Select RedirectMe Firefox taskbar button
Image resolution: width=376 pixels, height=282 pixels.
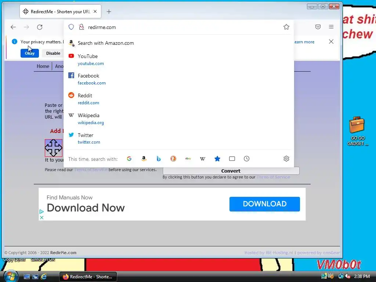(88, 277)
